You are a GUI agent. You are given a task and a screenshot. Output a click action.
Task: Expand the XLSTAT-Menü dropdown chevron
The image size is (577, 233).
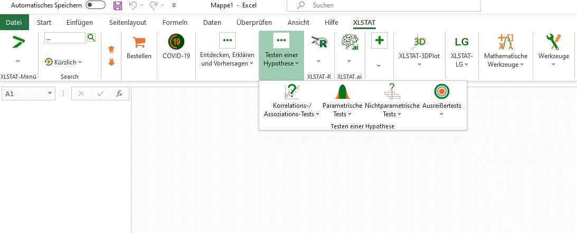pyautogui.click(x=17, y=61)
